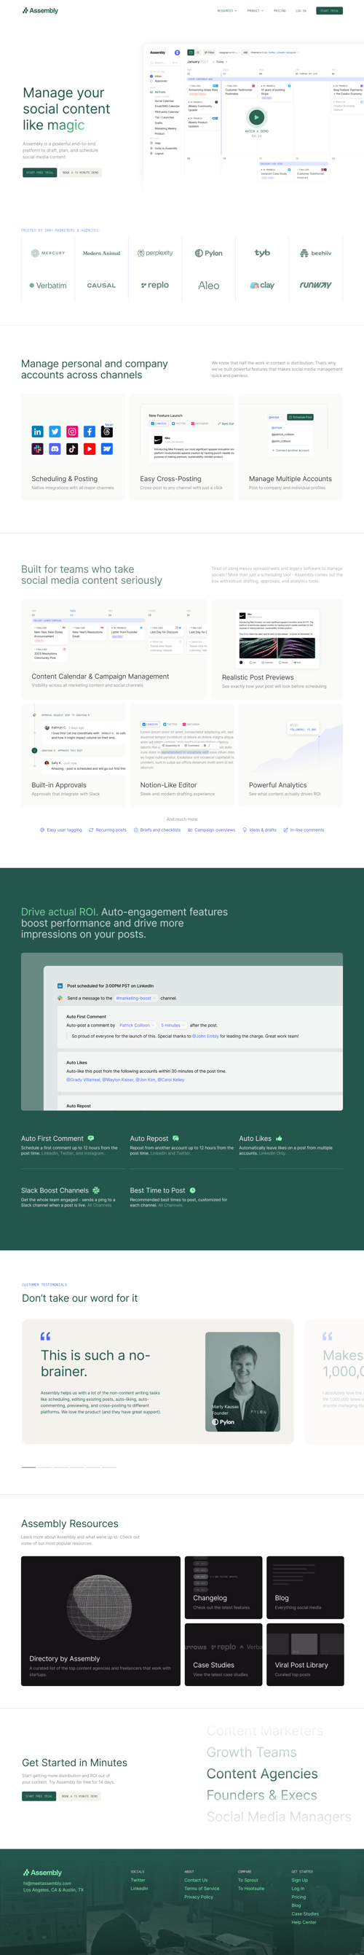Open the footer LinkedIn socials link
The width and height of the screenshot is (364, 1955).
[x=140, y=1888]
